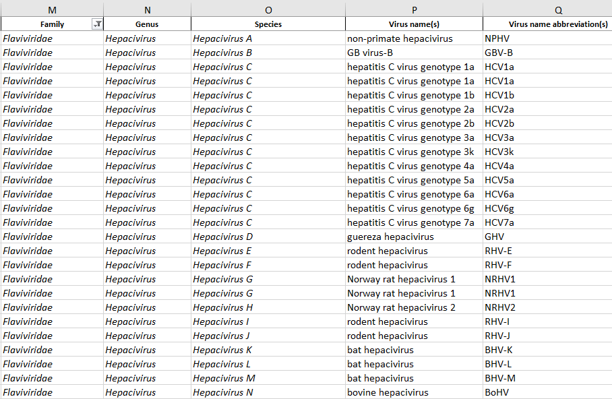Click hepatitis C virus genotype 6a cell
The width and height of the screenshot is (612, 399).
[x=414, y=194]
